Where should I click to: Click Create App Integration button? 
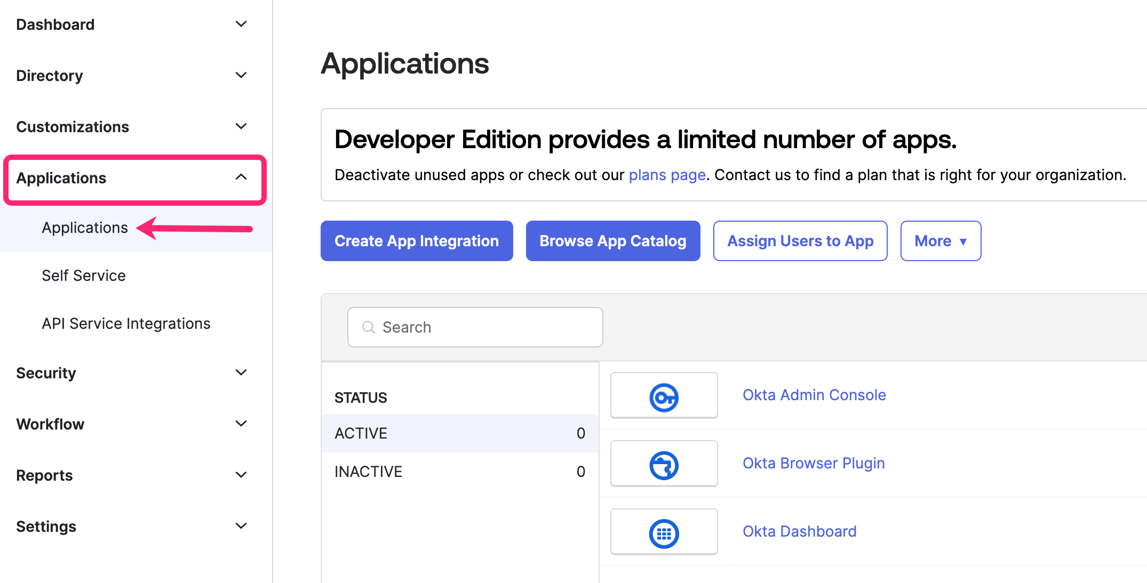(417, 241)
